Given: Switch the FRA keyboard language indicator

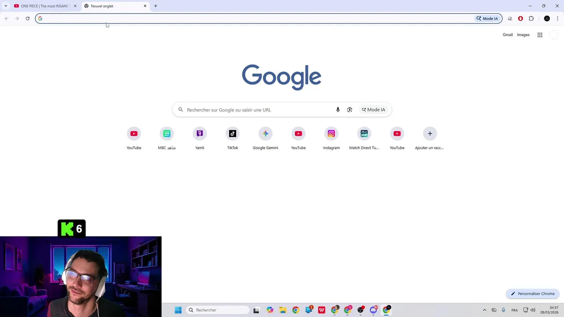Looking at the screenshot, I should pyautogui.click(x=515, y=310).
